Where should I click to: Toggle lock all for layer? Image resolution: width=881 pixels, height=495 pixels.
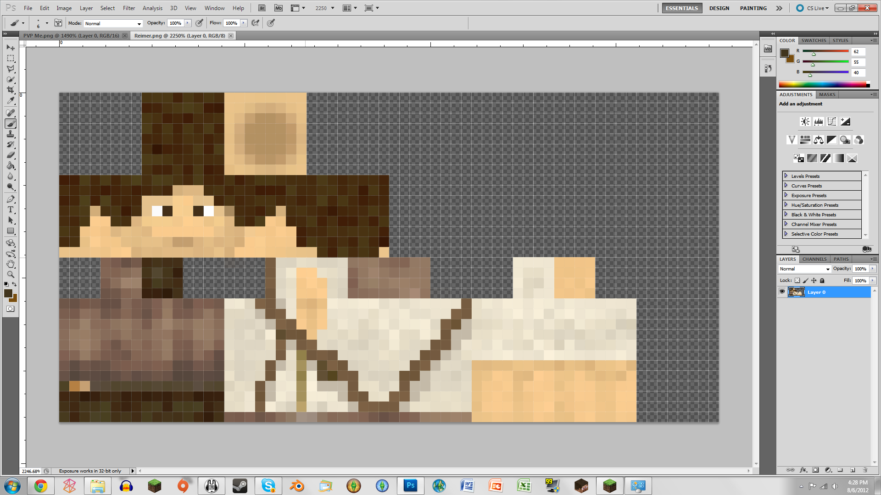[822, 280]
